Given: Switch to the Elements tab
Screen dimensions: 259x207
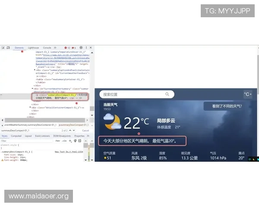Looking at the screenshot, I should (x=19, y=48).
